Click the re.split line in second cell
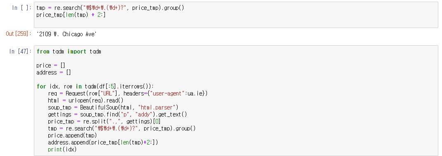This screenshot has width=442, height=156. 104,121
